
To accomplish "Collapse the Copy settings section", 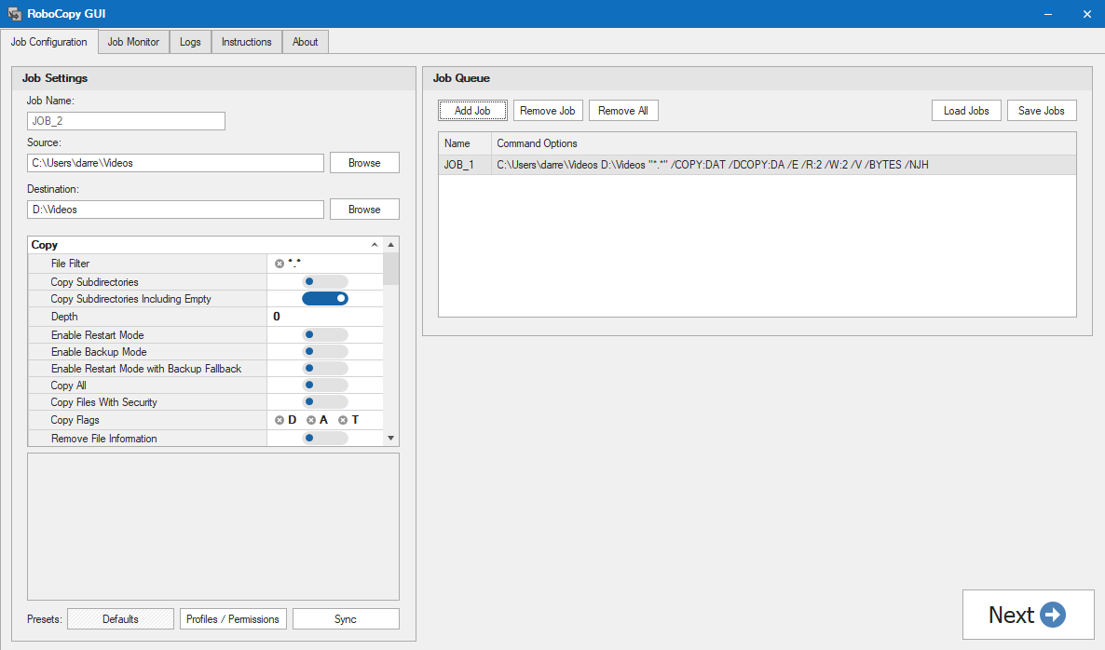I will click(374, 244).
